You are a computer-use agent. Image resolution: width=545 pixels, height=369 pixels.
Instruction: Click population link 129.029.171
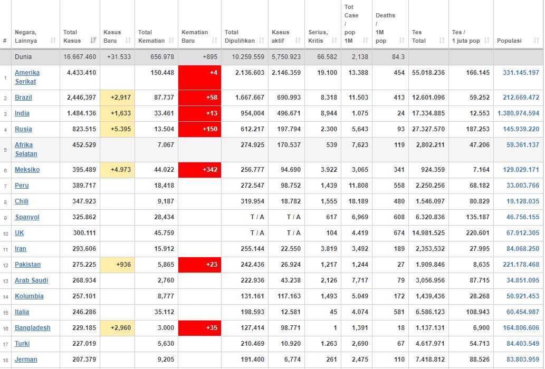521,170
